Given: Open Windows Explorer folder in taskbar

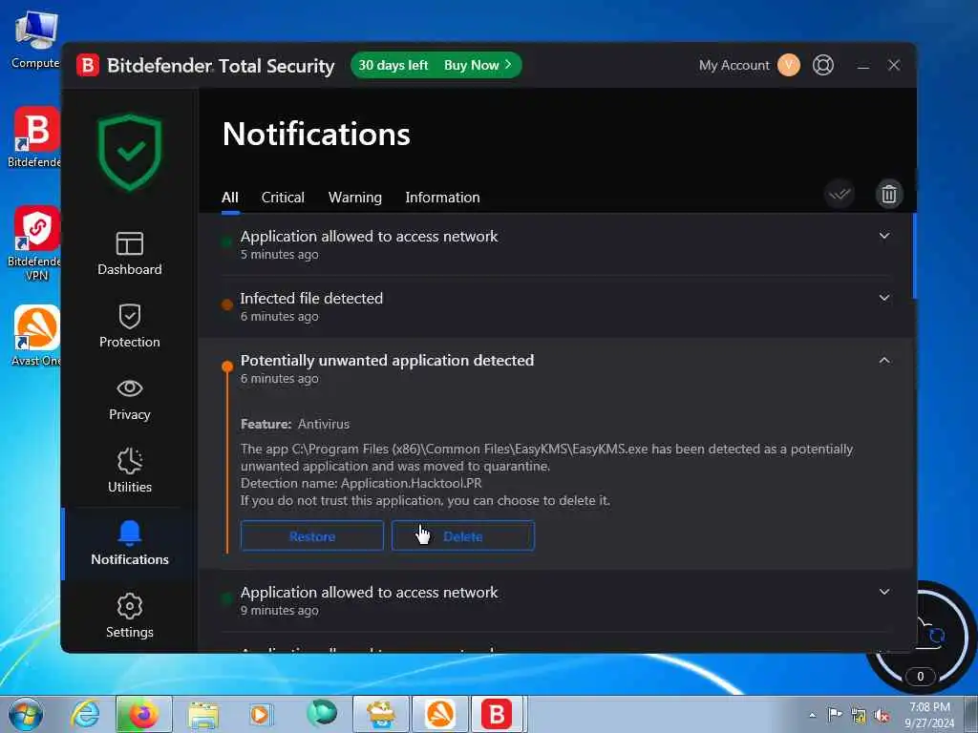Looking at the screenshot, I should pos(202,715).
